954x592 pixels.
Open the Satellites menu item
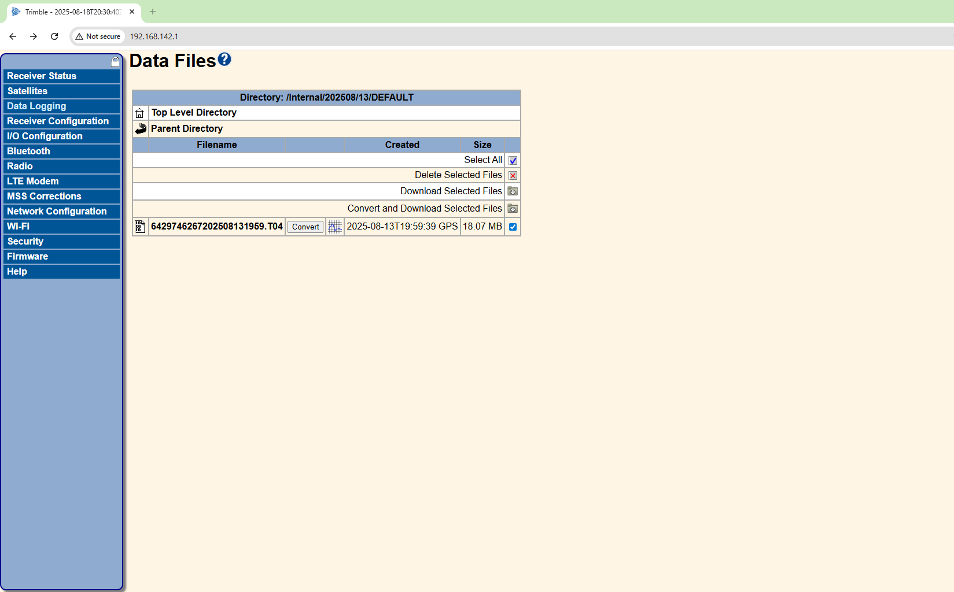point(27,91)
